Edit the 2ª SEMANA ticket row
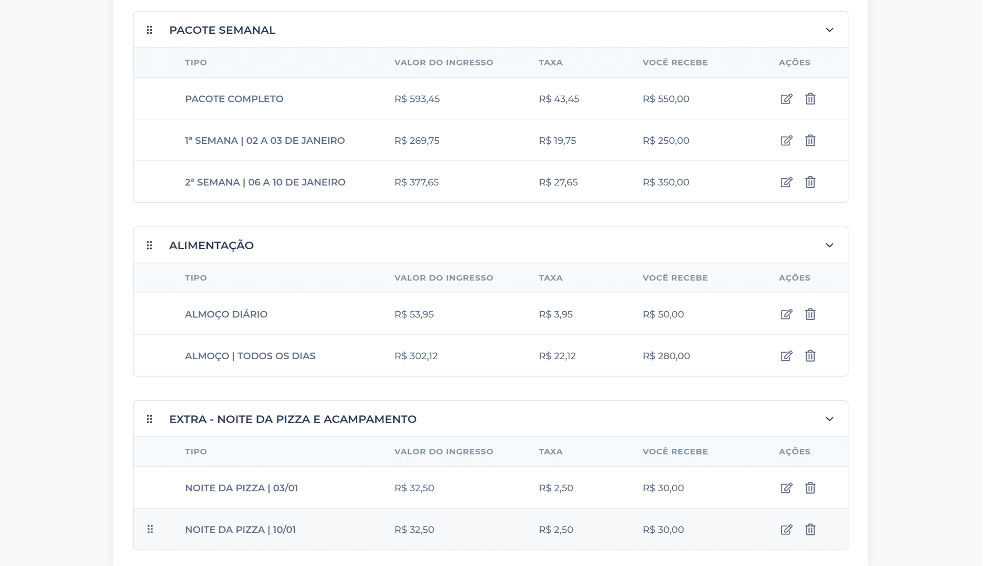This screenshot has height=566, width=983. (786, 182)
